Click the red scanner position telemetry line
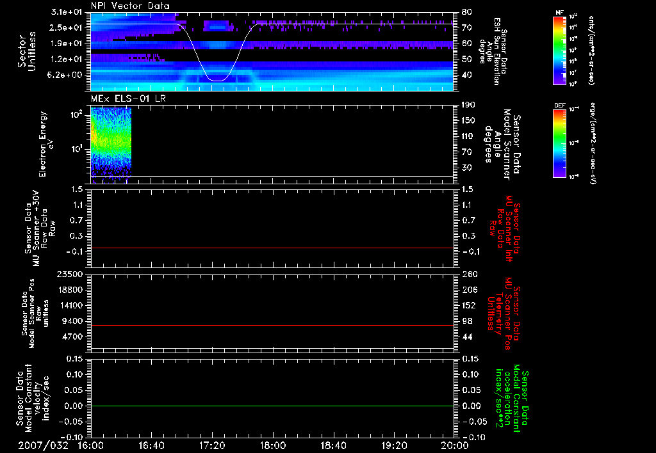 (x=272, y=325)
